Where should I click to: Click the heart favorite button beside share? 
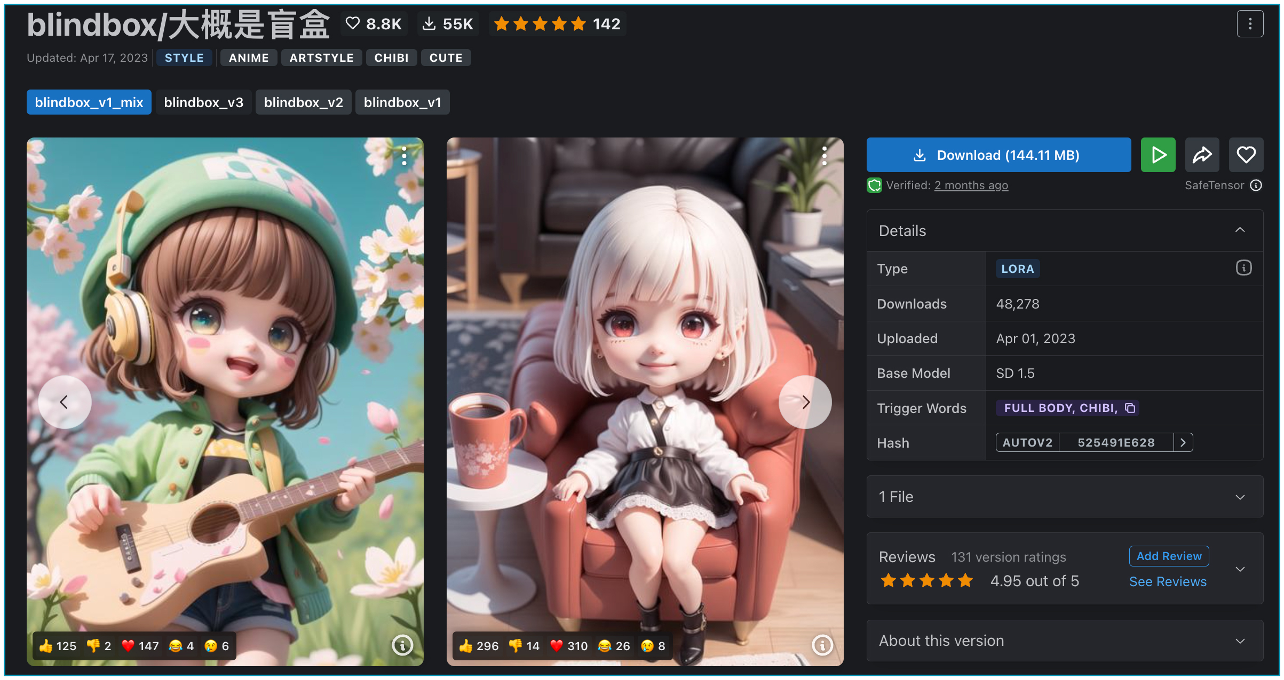click(1246, 155)
